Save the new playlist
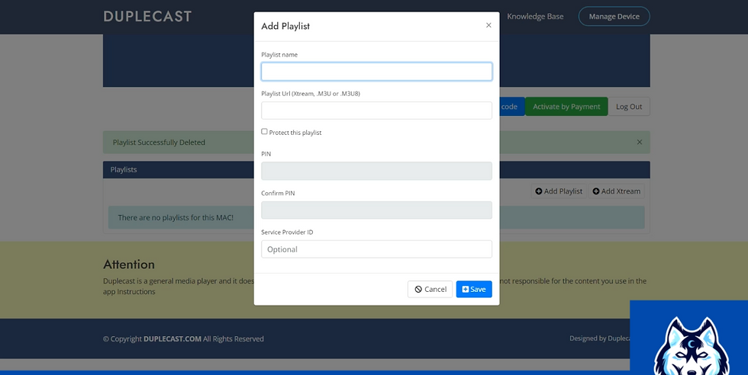 point(474,289)
